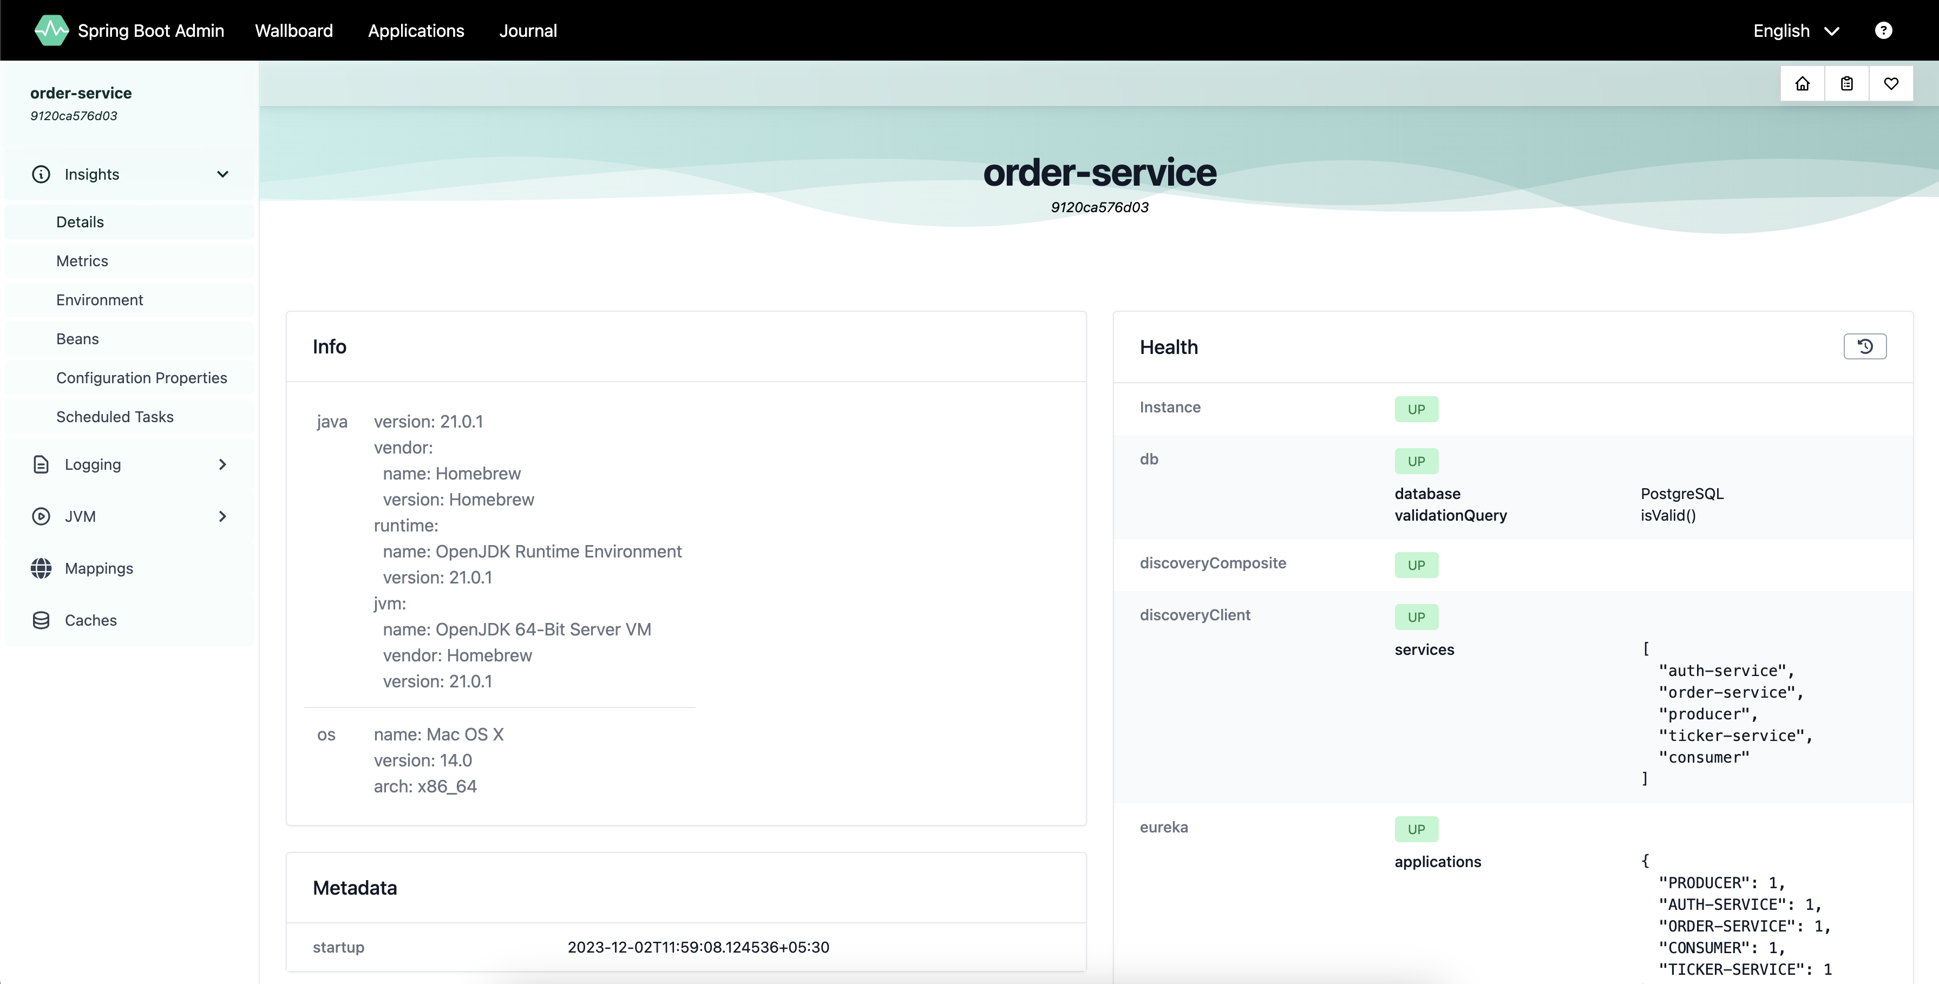Go to the Wallboard menu item
The height and width of the screenshot is (984, 1939).
coord(293,31)
